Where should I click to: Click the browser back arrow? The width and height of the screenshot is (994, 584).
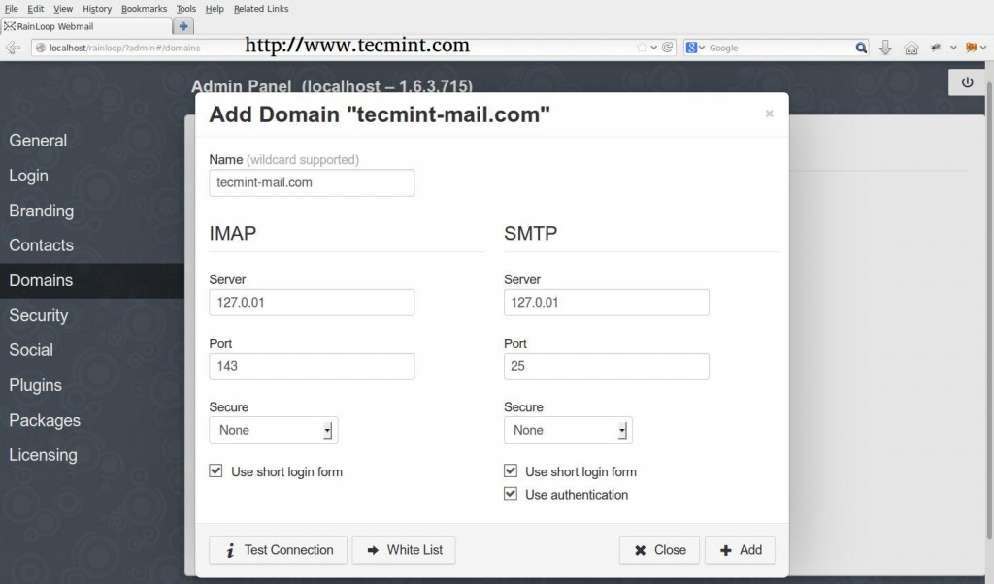click(13, 48)
